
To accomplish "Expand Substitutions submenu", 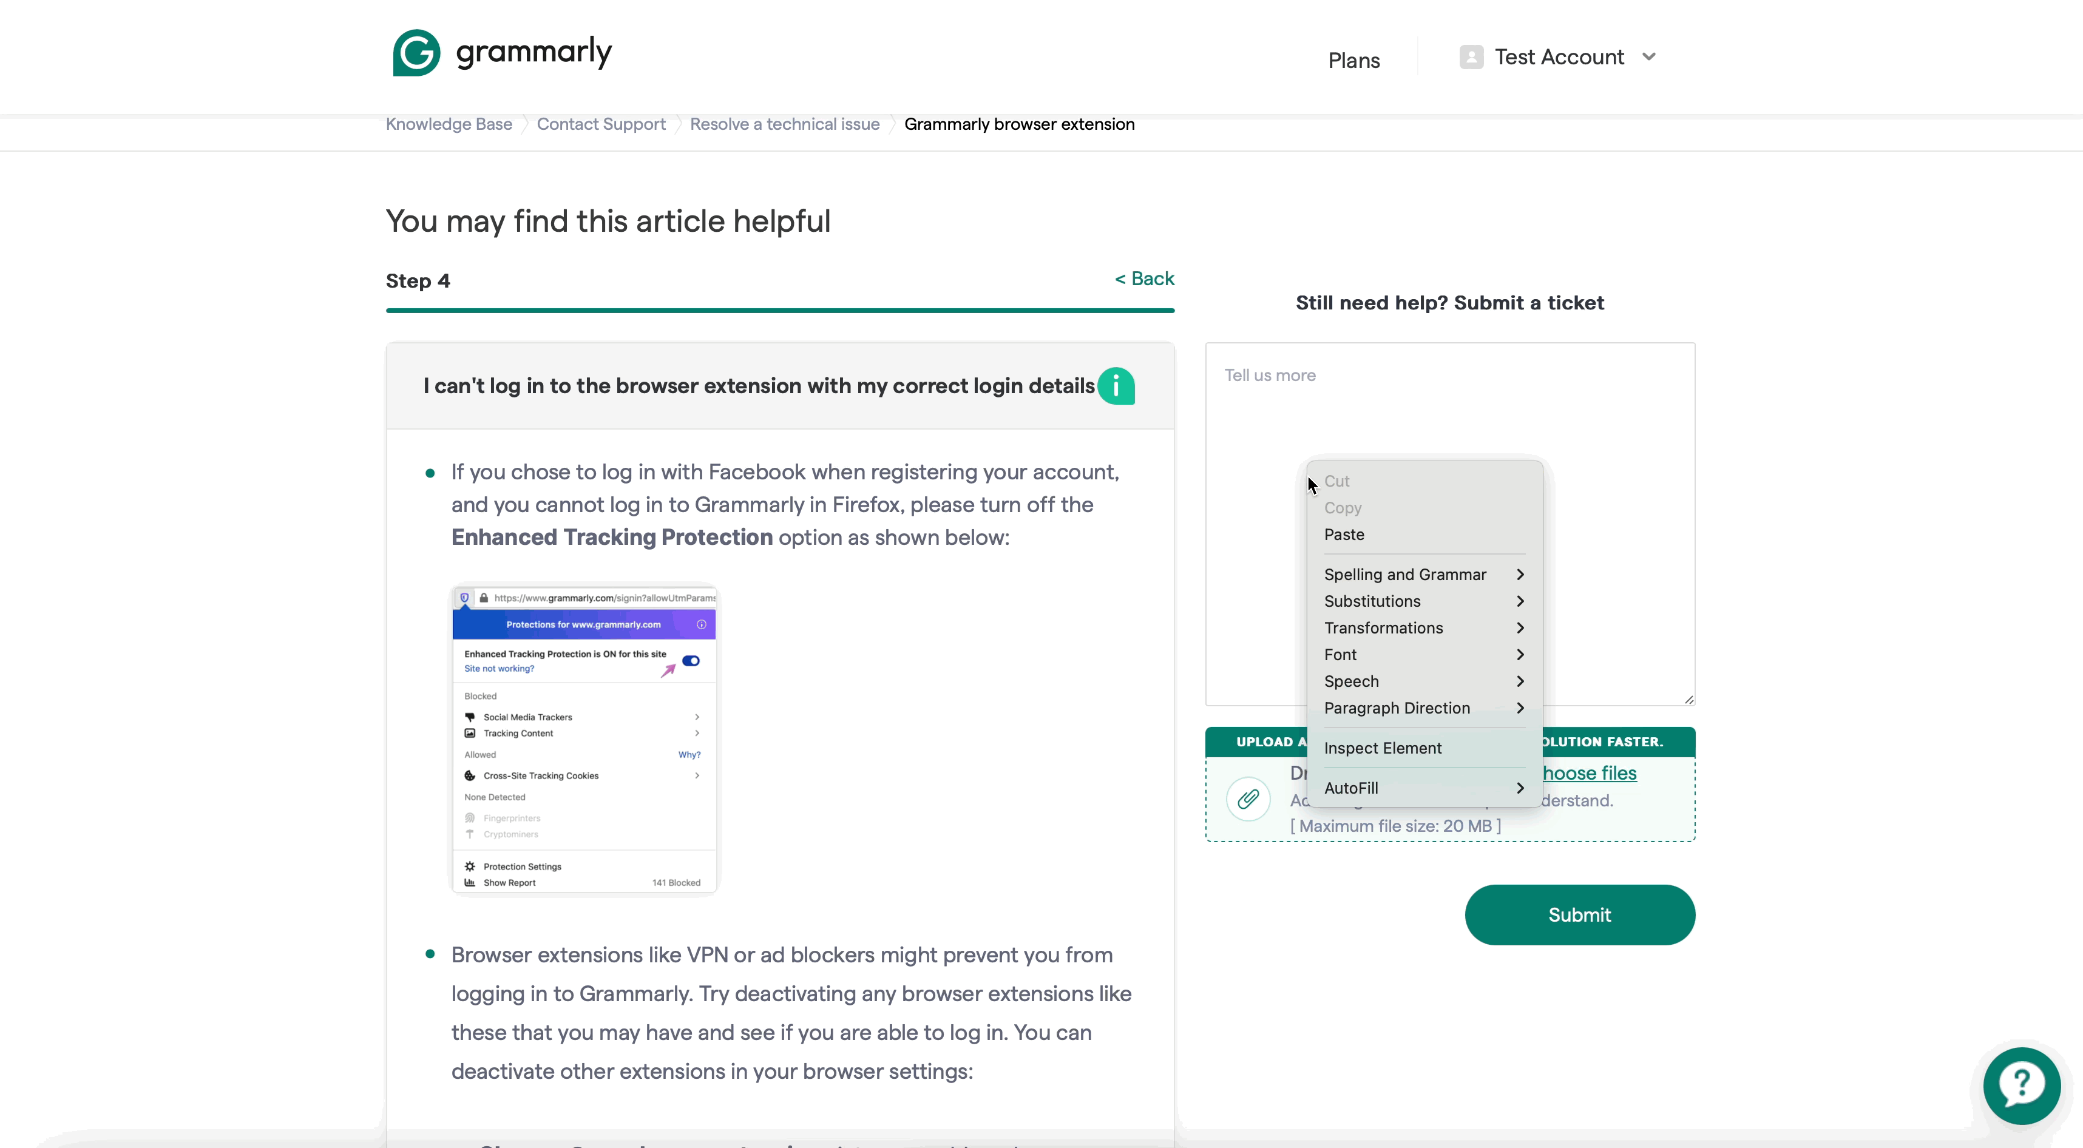I will pos(1424,601).
